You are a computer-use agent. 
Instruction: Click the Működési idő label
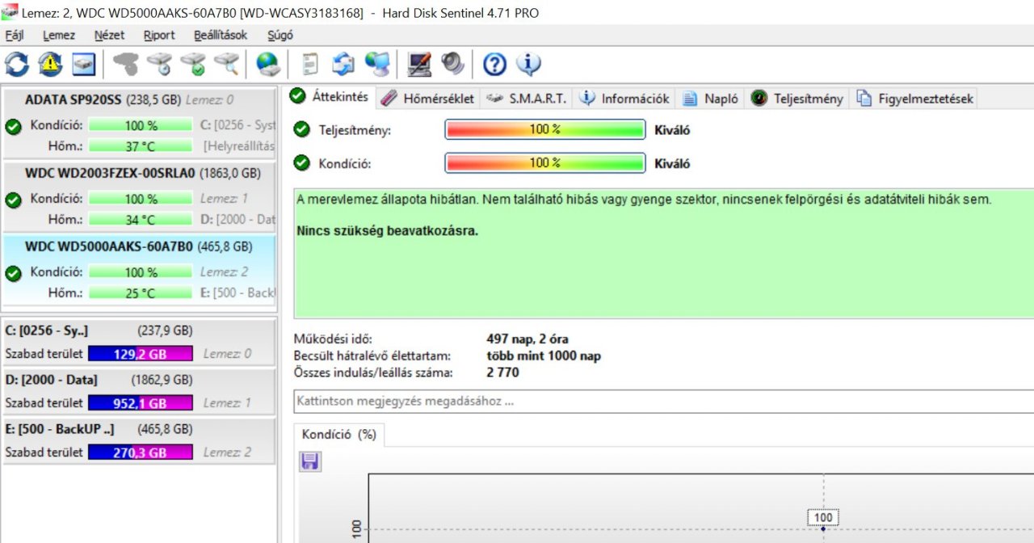coord(334,339)
